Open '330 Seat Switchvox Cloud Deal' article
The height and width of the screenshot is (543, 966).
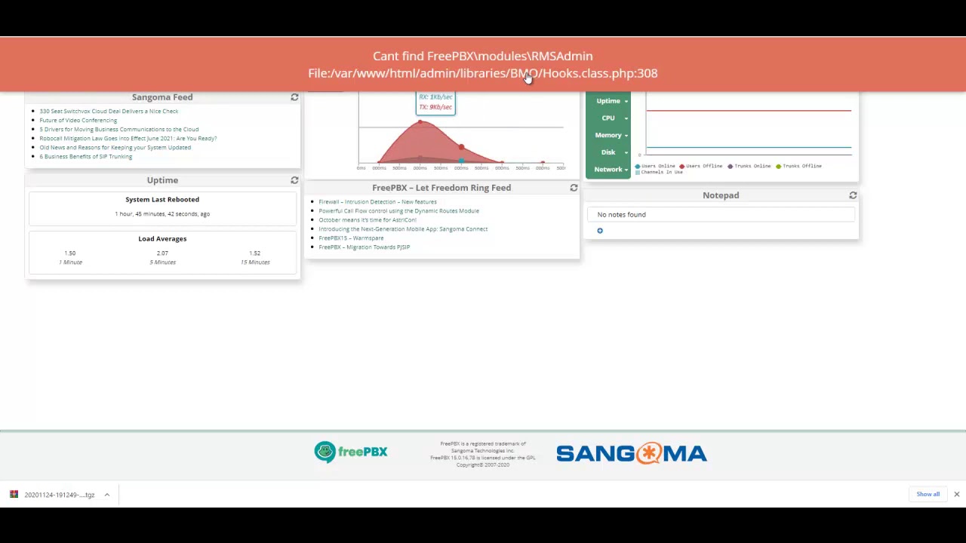[x=109, y=111]
